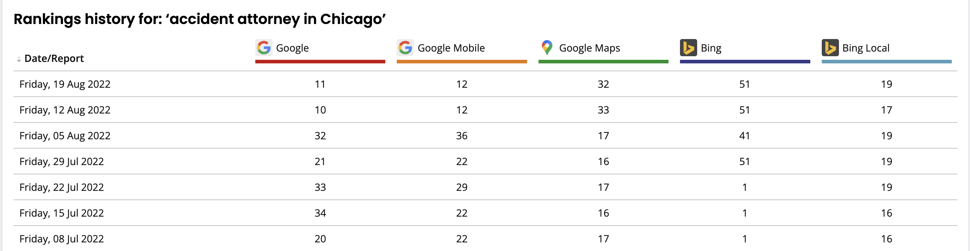Click the Google search engine icon
Image resolution: width=970 pixels, height=251 pixels.
[264, 48]
